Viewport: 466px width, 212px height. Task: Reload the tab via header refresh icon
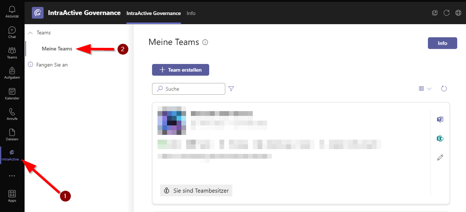click(x=447, y=13)
